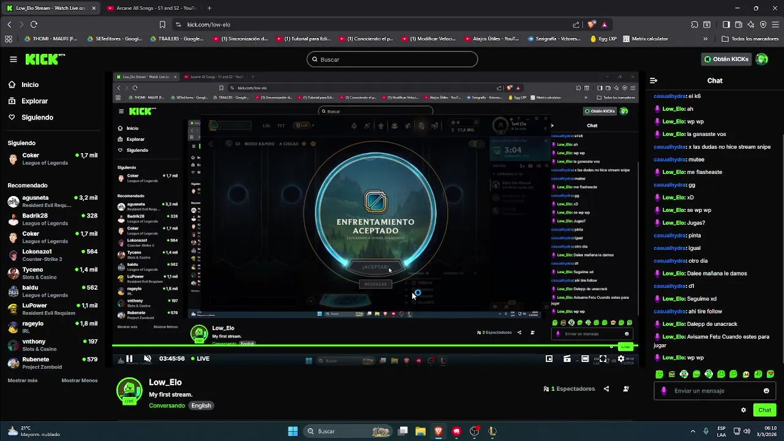The image size is (784, 441).
Task: Open Lokonazo1 recommended channel
Action: pyautogui.click(x=52, y=255)
